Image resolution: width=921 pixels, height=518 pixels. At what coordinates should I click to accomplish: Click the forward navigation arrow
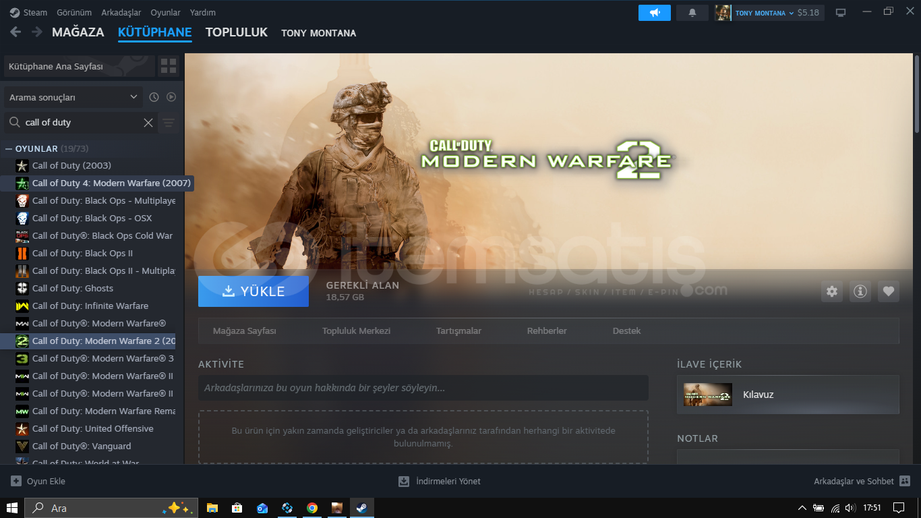pyautogui.click(x=38, y=32)
